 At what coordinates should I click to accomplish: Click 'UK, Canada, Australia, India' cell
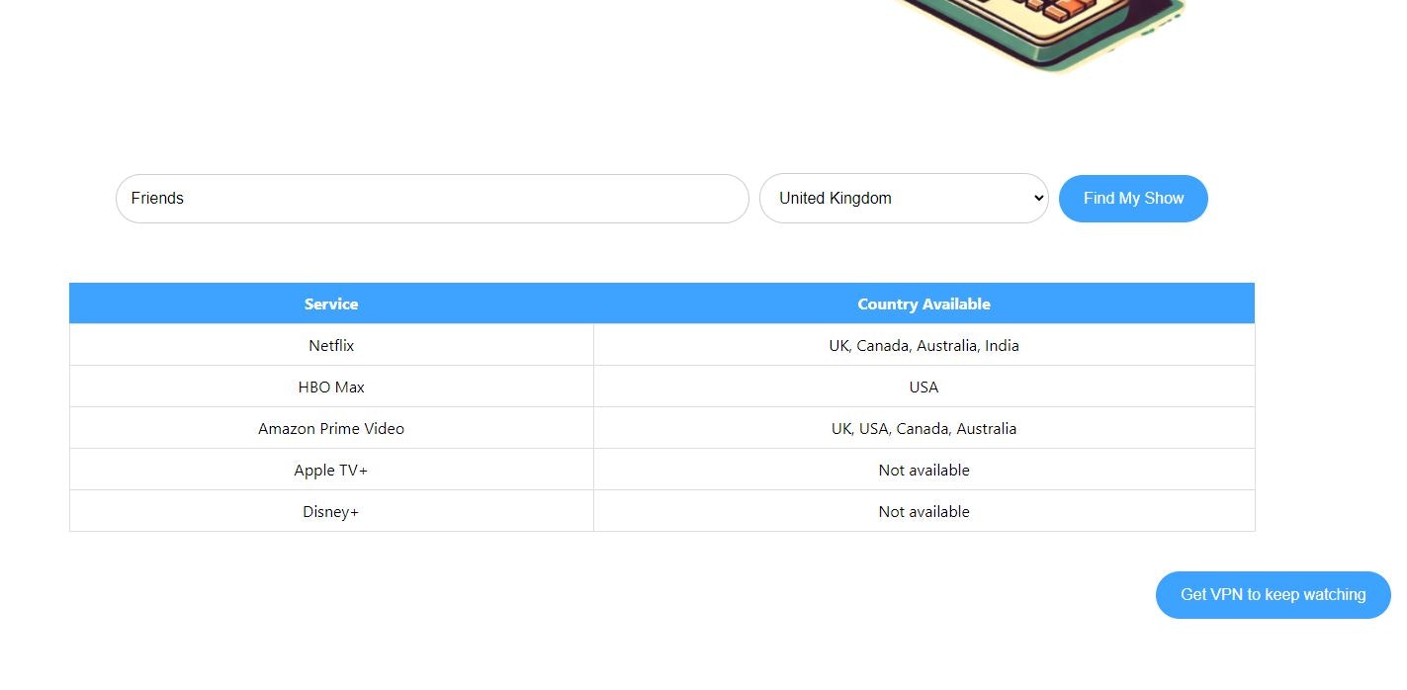pyautogui.click(x=923, y=346)
